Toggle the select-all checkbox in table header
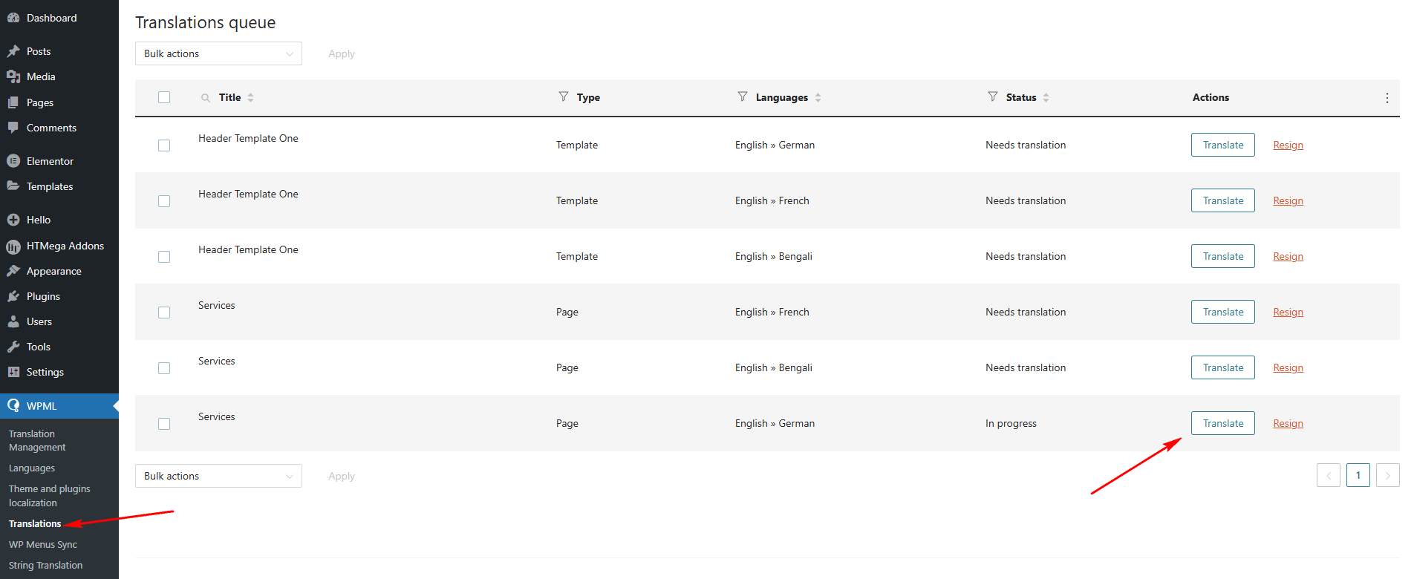 coord(164,97)
